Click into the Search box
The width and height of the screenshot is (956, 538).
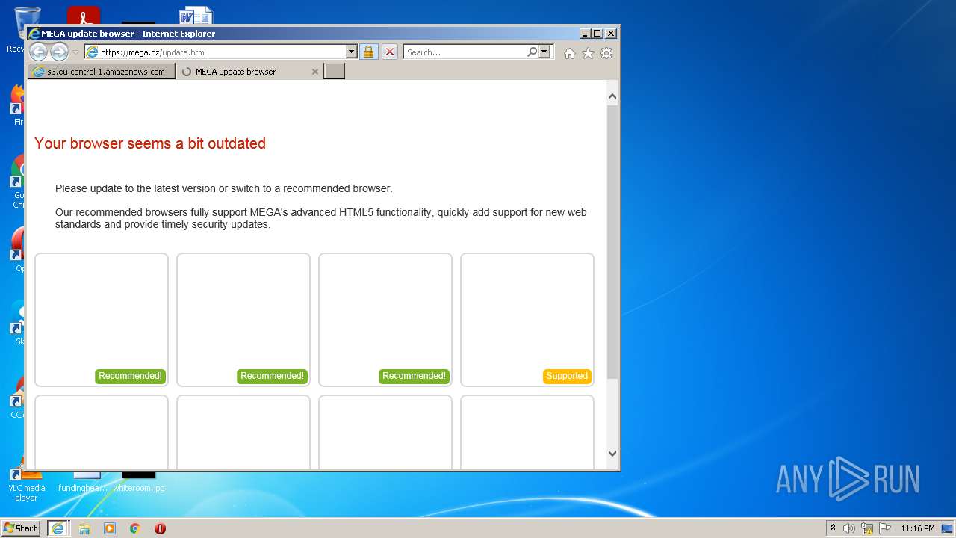[465, 52]
